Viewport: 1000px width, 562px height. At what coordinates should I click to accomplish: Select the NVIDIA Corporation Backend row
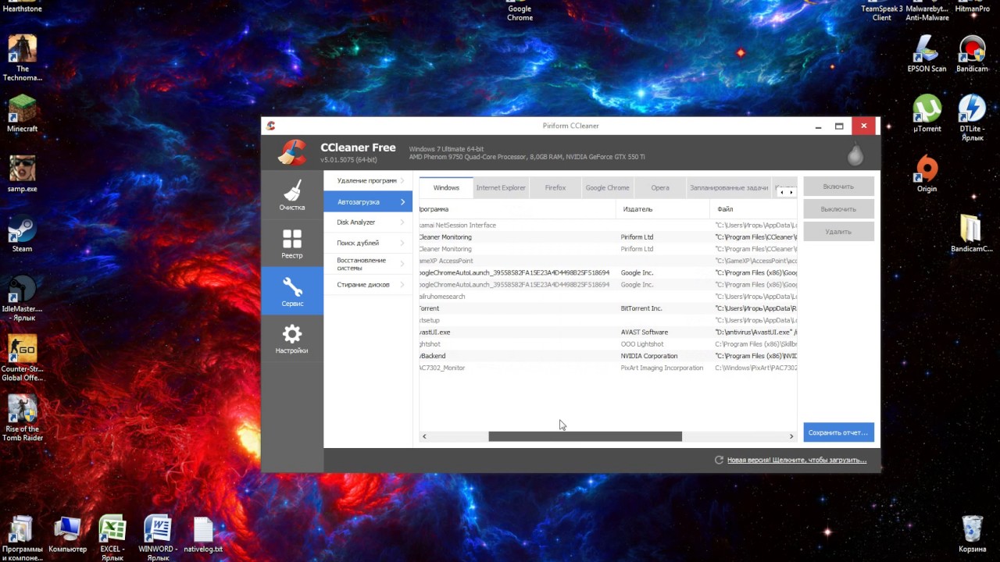pyautogui.click(x=608, y=356)
